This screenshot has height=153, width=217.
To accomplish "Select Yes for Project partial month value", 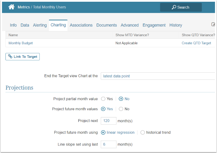I will [103, 99].
